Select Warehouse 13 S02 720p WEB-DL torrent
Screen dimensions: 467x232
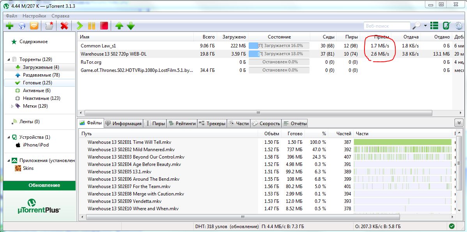point(113,54)
